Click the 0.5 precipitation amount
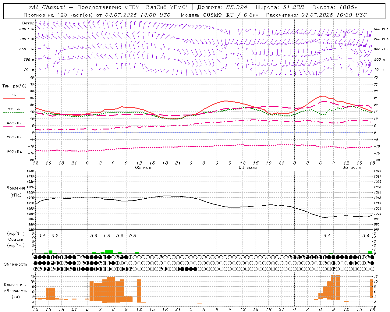The height and width of the screenshot is (312, 390). [x=366, y=236]
